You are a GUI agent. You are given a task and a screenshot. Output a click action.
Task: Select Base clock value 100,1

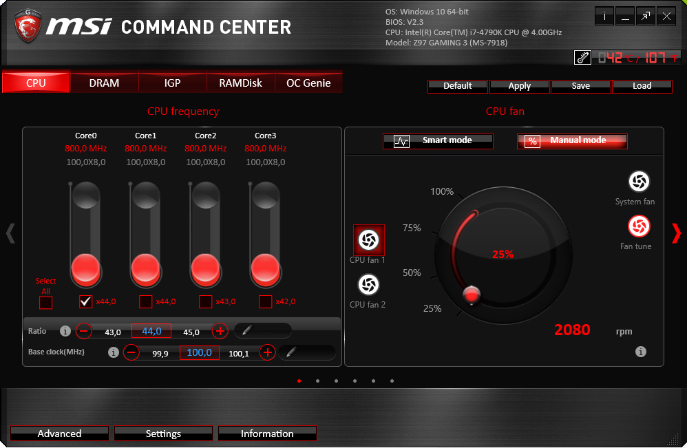239,354
